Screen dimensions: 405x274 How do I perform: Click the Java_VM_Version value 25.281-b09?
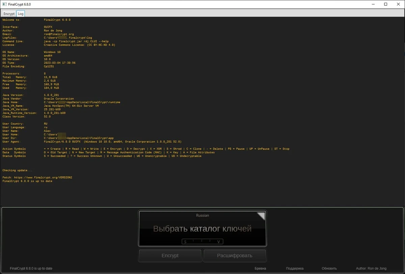coord(52,110)
